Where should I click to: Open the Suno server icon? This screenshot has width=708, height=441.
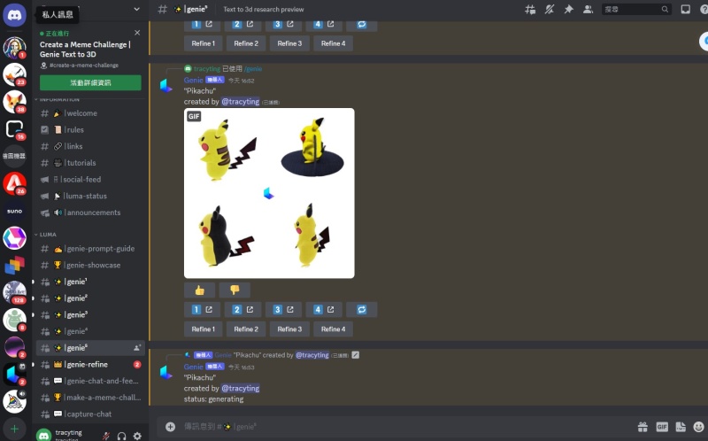[x=14, y=211]
